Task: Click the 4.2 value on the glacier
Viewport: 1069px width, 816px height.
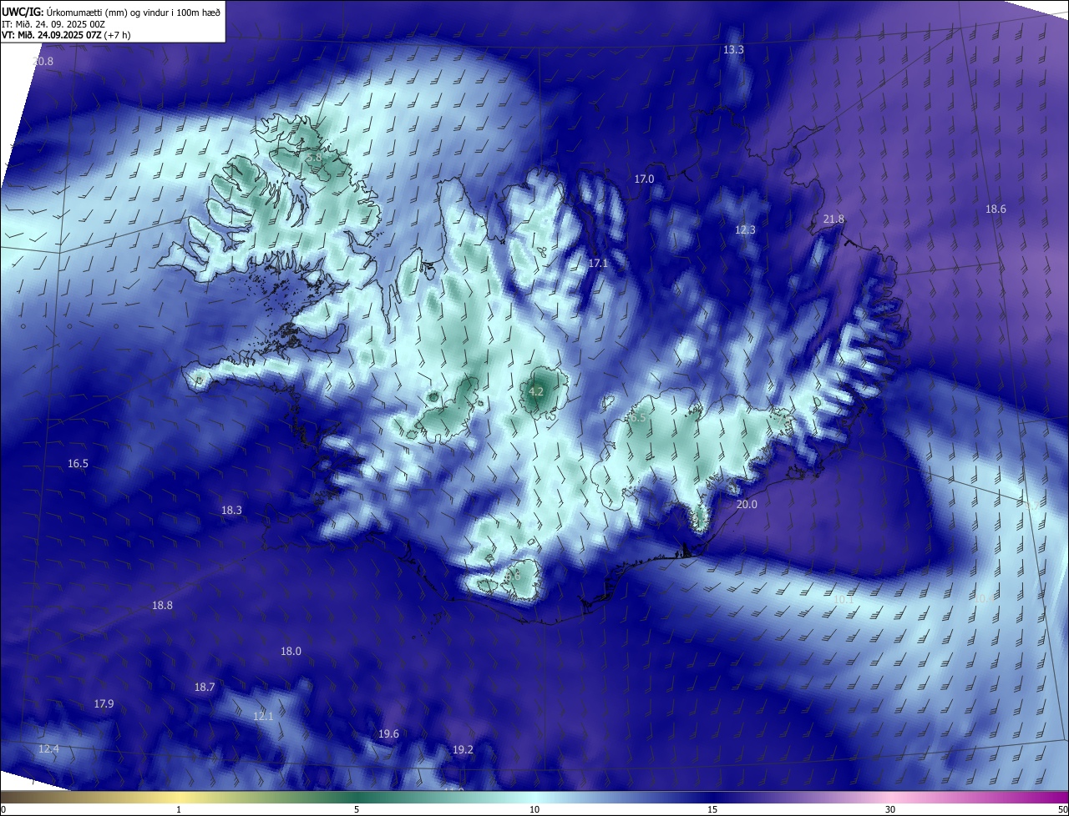Action: 536,391
